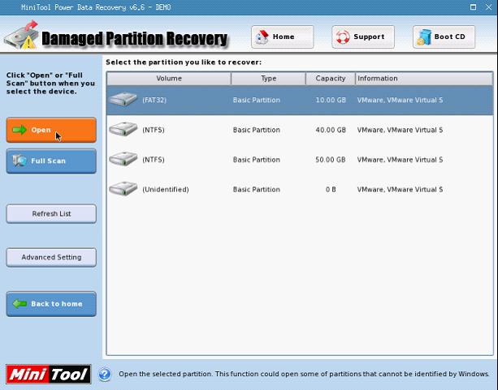The image size is (498, 390).
Task: Click the 40.00 GB NTFS drive icon
Action: [123, 130]
